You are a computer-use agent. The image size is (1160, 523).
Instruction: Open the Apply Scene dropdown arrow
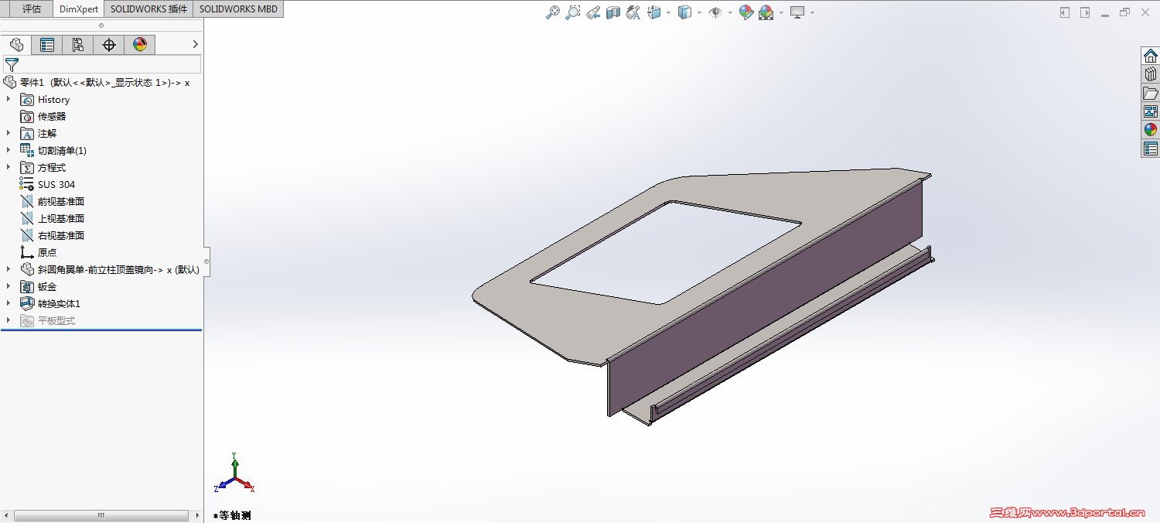click(781, 12)
